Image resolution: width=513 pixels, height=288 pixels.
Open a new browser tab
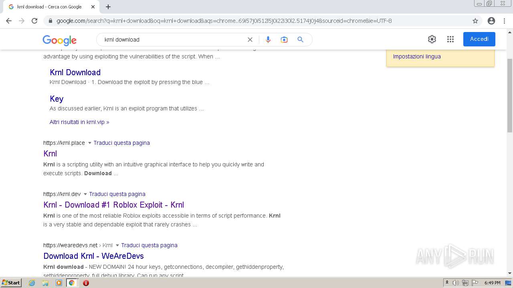(x=108, y=7)
